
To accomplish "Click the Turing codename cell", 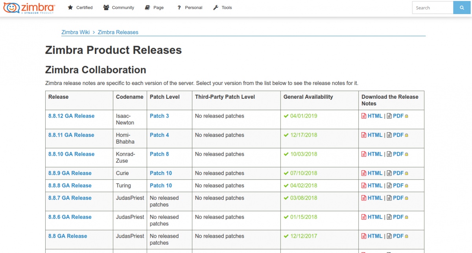I will (x=130, y=185).
